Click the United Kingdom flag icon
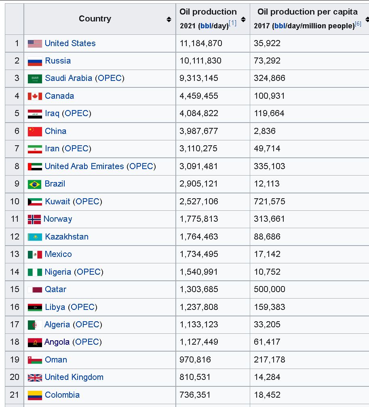The height and width of the screenshot is (407, 369). click(x=35, y=377)
